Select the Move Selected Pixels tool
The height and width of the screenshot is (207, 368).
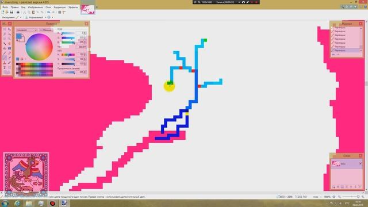[x=9, y=29]
